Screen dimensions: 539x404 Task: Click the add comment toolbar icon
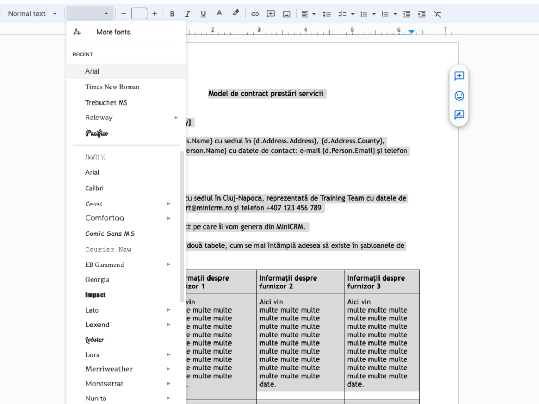tap(271, 14)
